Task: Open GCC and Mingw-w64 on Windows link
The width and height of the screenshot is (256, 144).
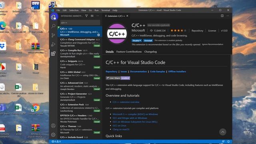Action: pyautogui.click(x=130, y=118)
